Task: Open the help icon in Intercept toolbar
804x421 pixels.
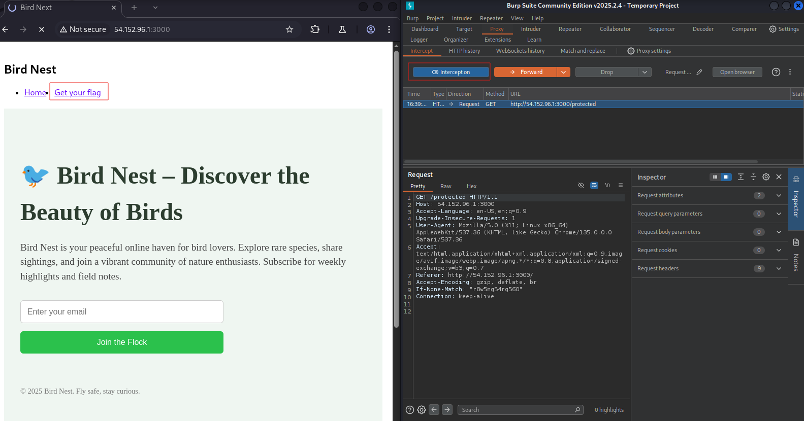Action: (776, 72)
